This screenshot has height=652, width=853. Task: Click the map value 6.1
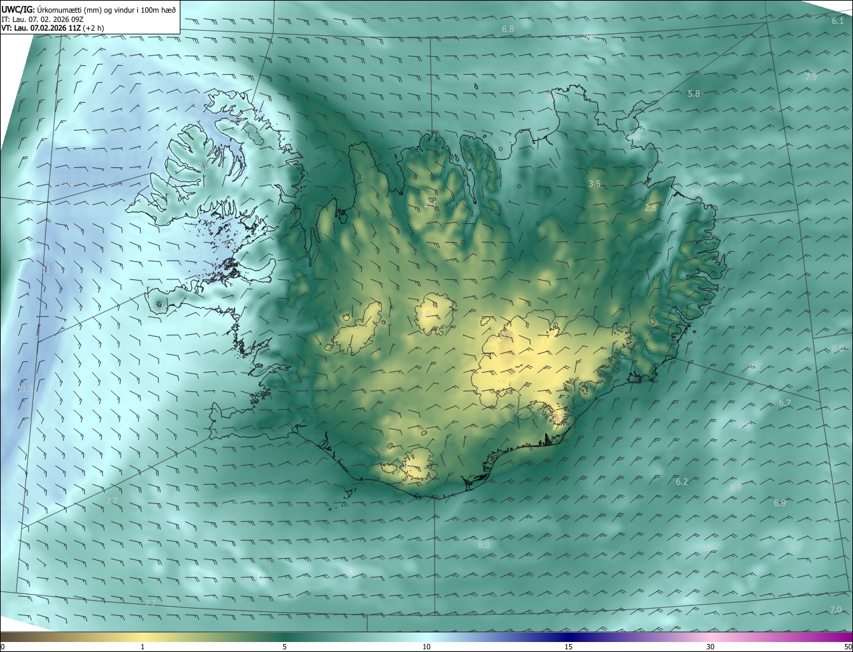pos(838,21)
